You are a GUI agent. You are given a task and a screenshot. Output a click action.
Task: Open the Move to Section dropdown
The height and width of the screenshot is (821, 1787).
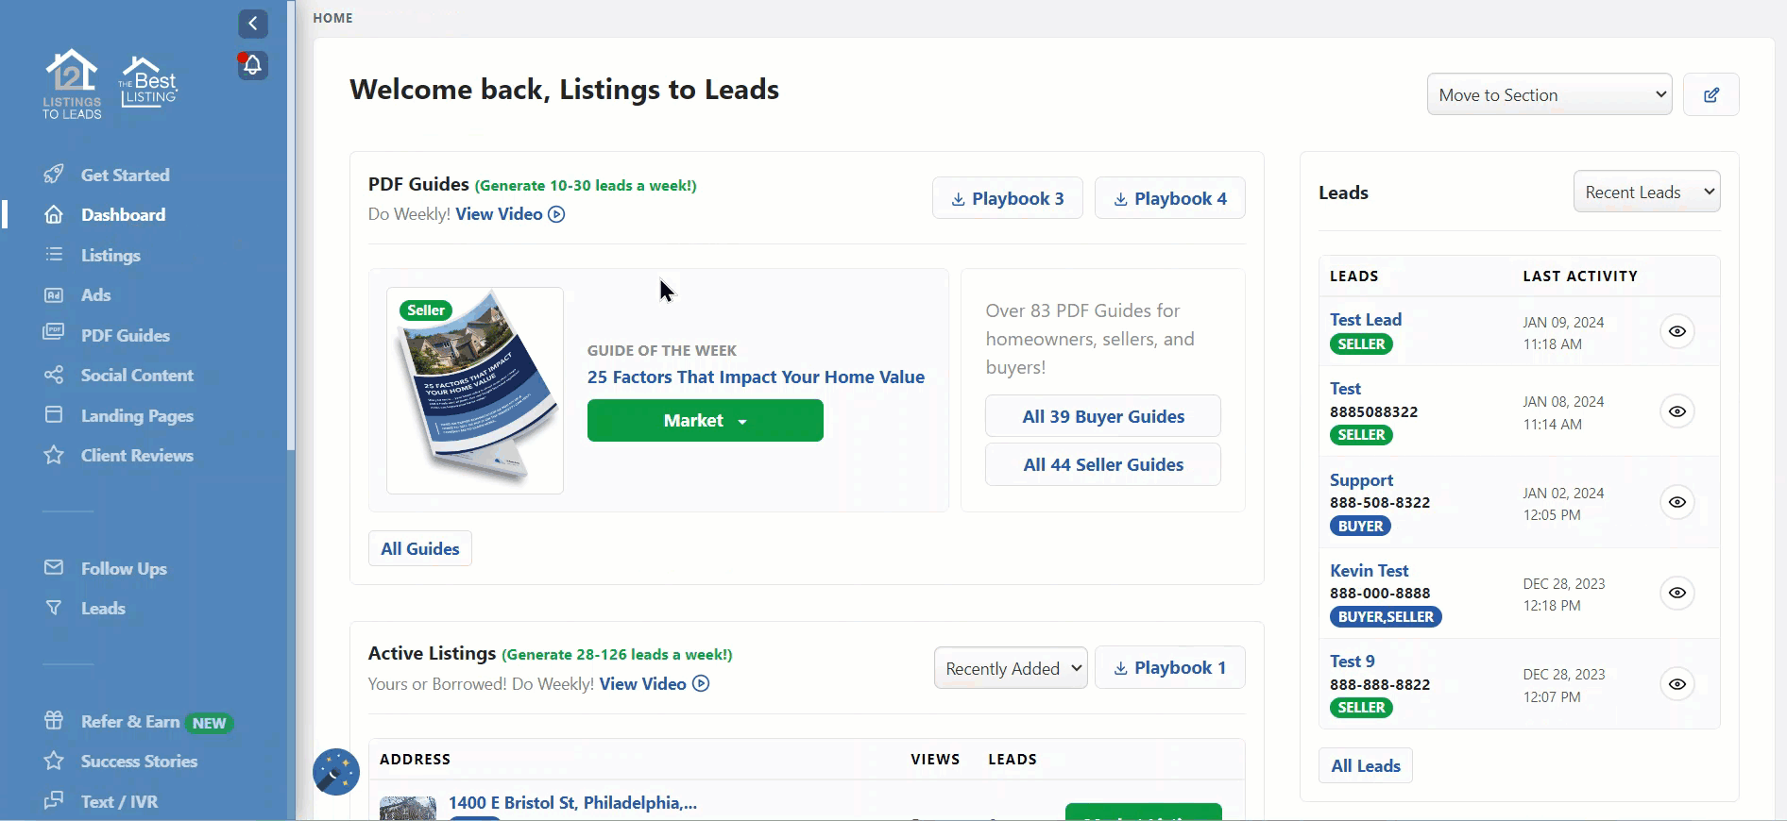(x=1549, y=94)
